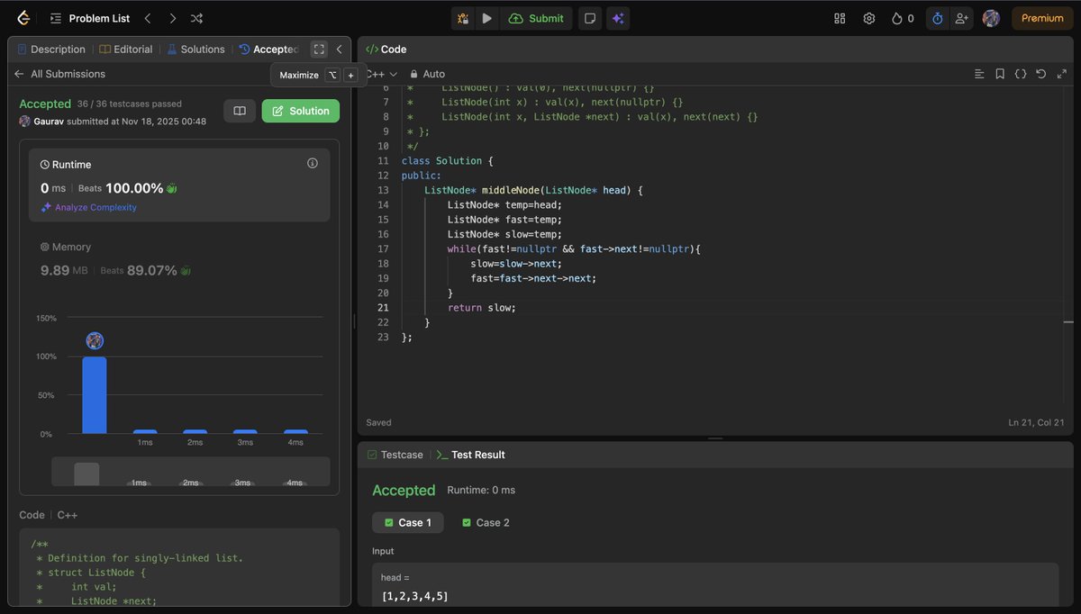Open settings gear in top bar
The width and height of the screenshot is (1081, 614).
pos(869,18)
